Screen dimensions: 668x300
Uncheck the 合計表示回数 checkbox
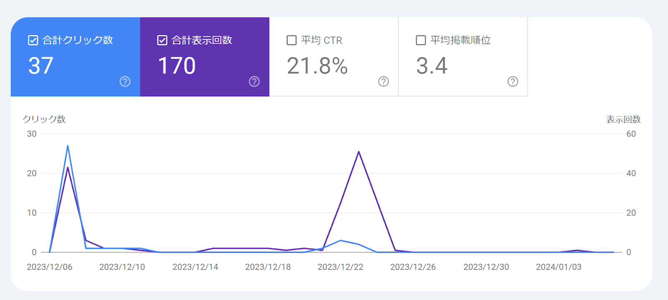coord(162,40)
